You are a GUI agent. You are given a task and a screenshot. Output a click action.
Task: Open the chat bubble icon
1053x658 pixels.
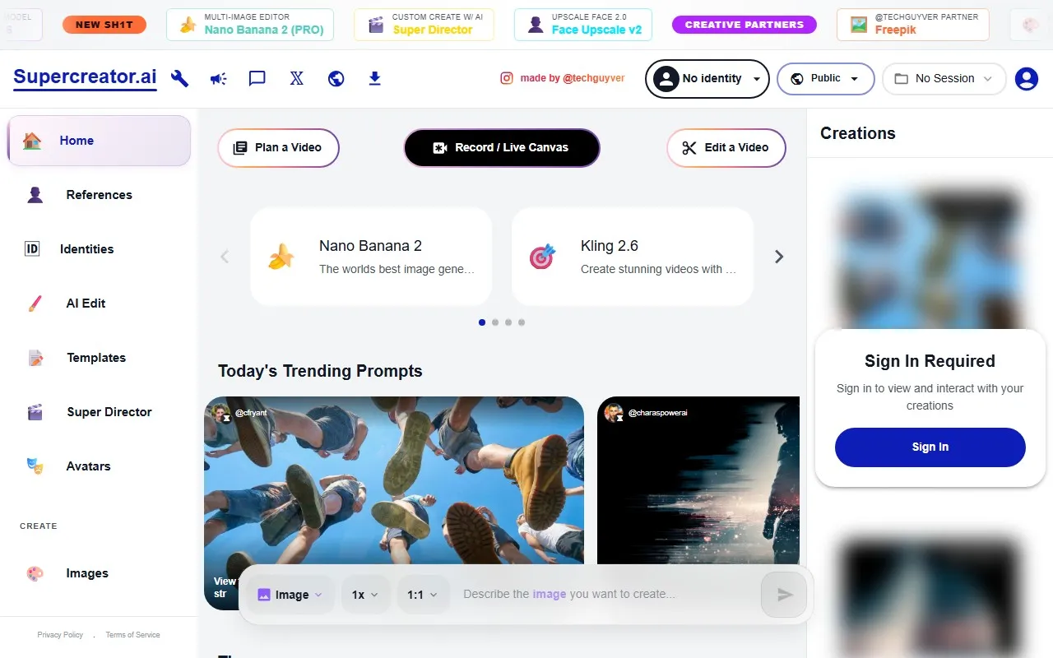257,78
